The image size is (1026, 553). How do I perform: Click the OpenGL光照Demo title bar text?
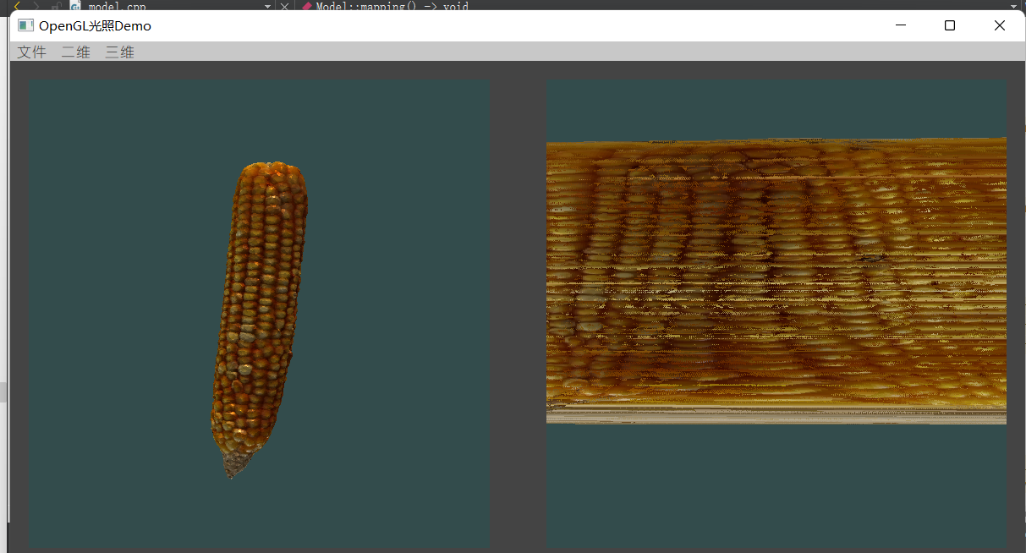coord(96,25)
